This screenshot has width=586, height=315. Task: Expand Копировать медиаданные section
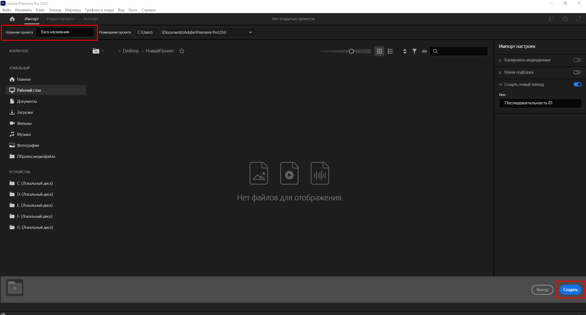click(500, 60)
